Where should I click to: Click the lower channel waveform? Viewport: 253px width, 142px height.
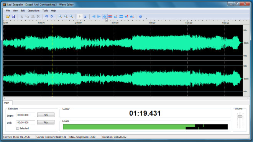point(123,79)
